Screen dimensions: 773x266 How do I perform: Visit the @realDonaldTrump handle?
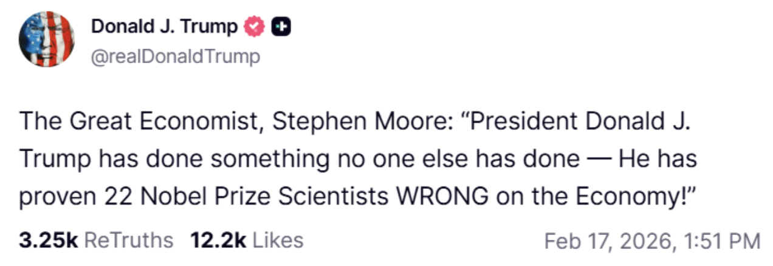(175, 56)
